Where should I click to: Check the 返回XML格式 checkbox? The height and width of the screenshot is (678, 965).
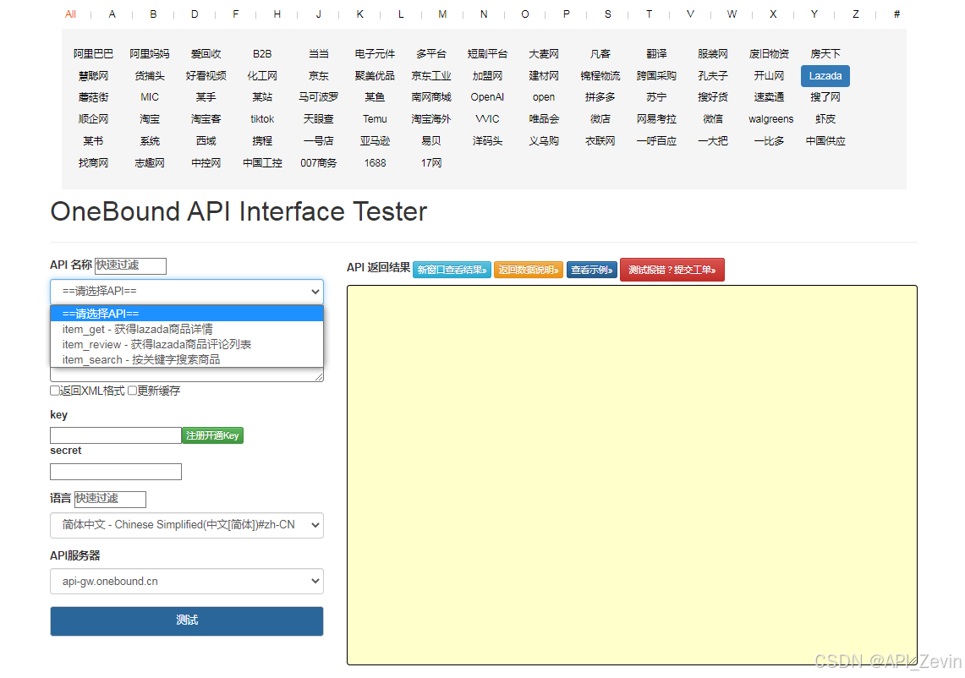point(55,391)
